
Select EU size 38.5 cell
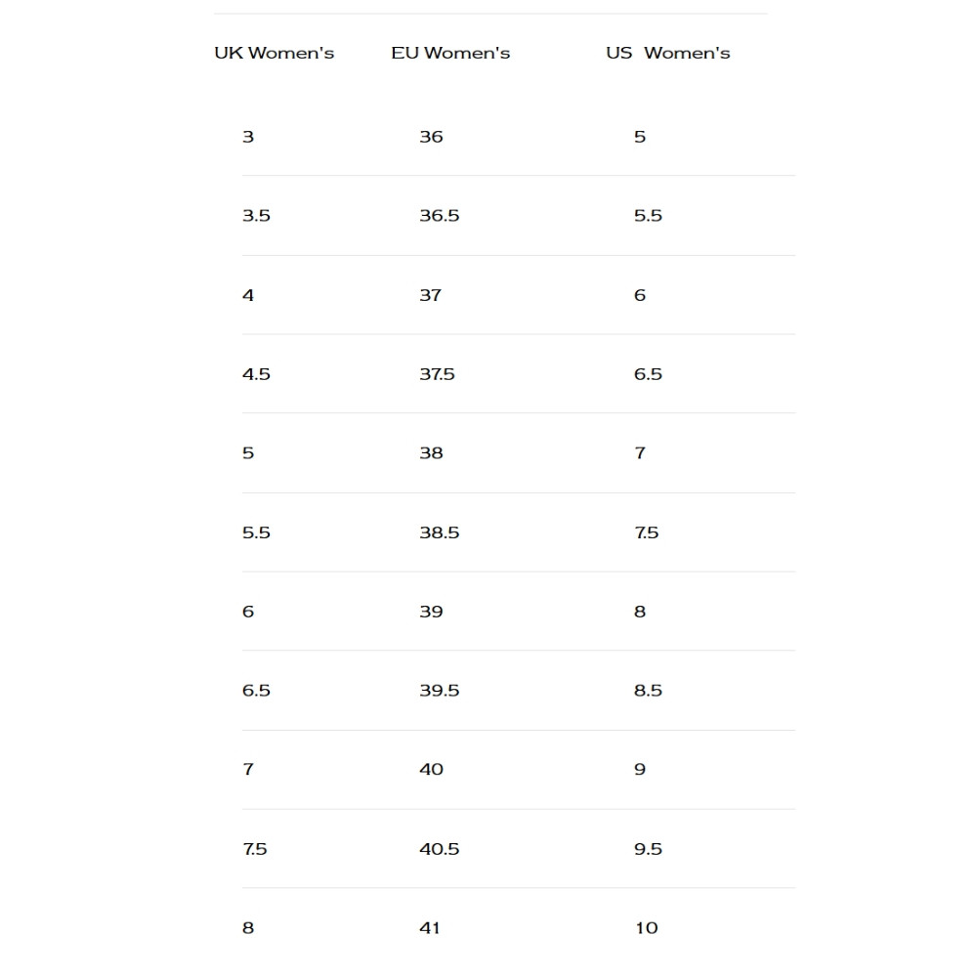click(439, 532)
